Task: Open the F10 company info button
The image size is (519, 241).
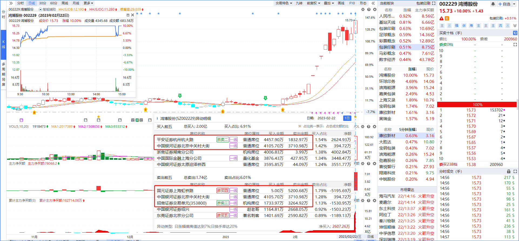Action: point(352,3)
